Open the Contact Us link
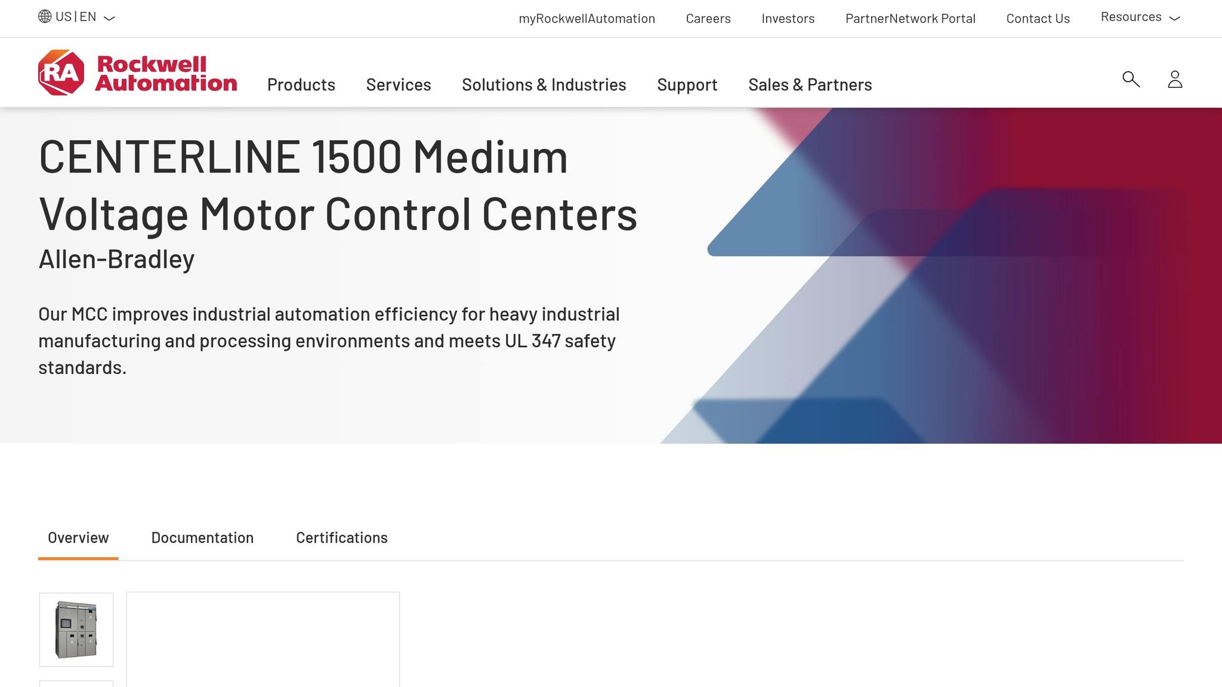Image resolution: width=1222 pixels, height=687 pixels. click(1038, 18)
